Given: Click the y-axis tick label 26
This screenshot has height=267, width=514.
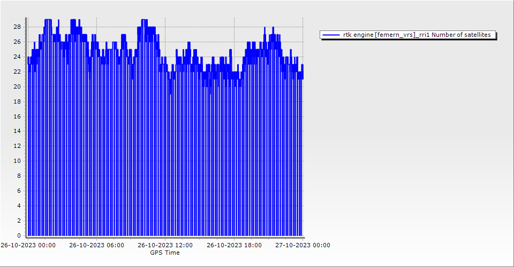Looking at the screenshot, I should click(17, 42).
